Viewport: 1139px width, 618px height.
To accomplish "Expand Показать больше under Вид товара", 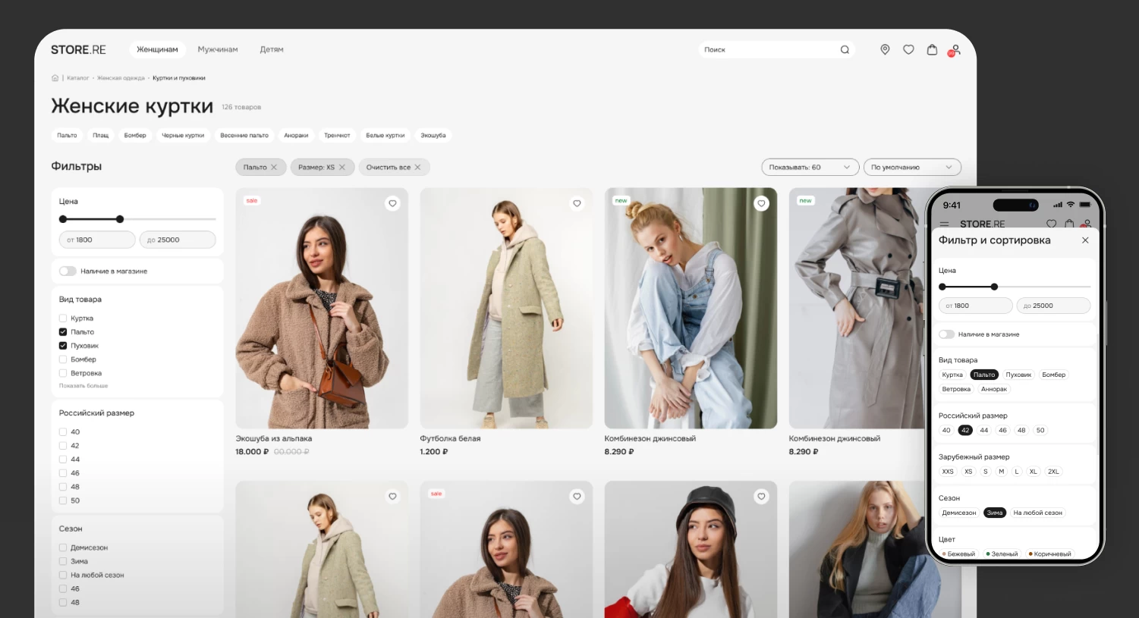I will [83, 386].
